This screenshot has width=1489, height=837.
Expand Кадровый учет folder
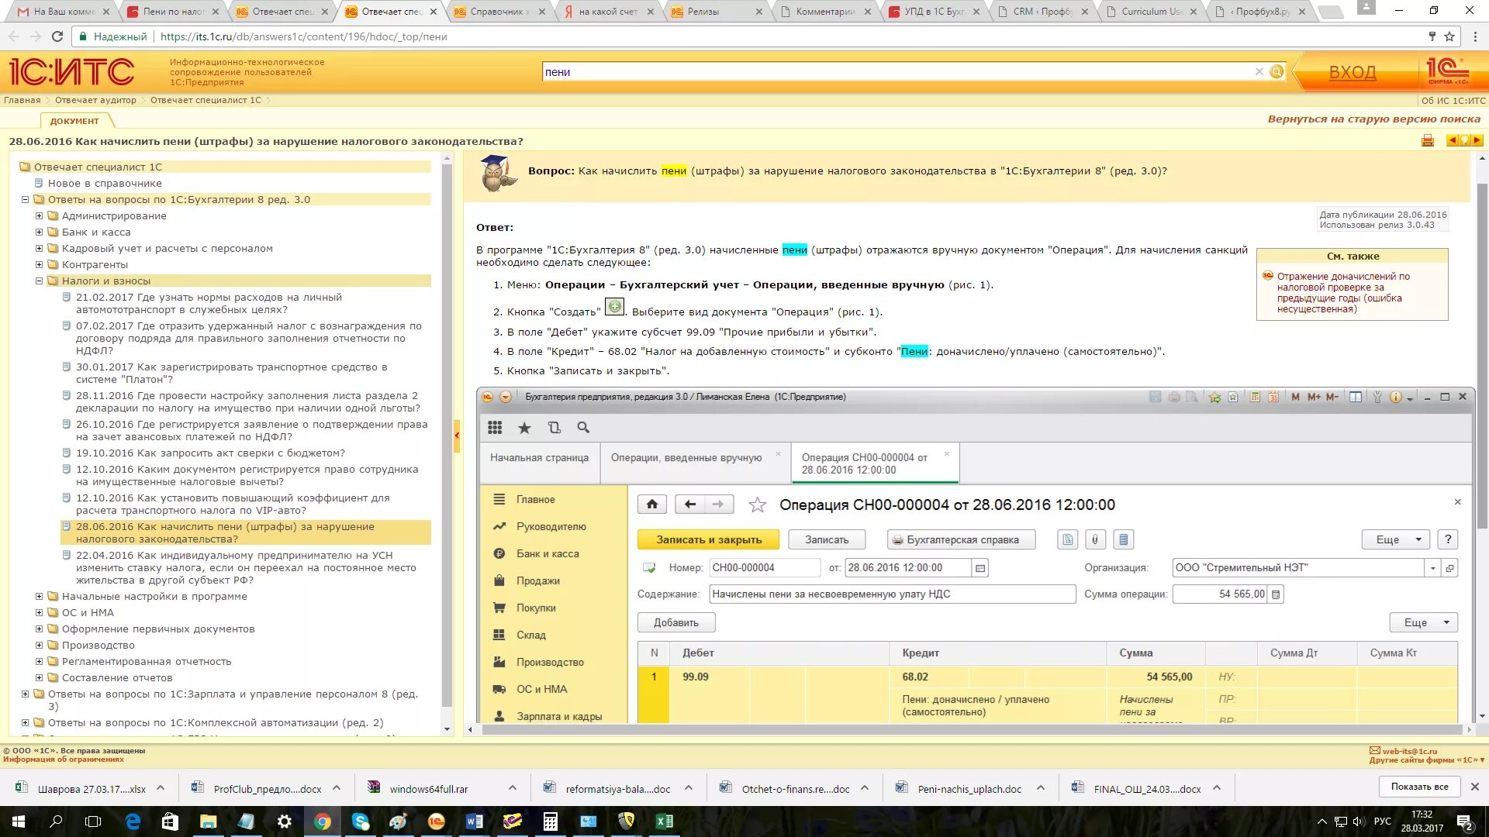39,248
